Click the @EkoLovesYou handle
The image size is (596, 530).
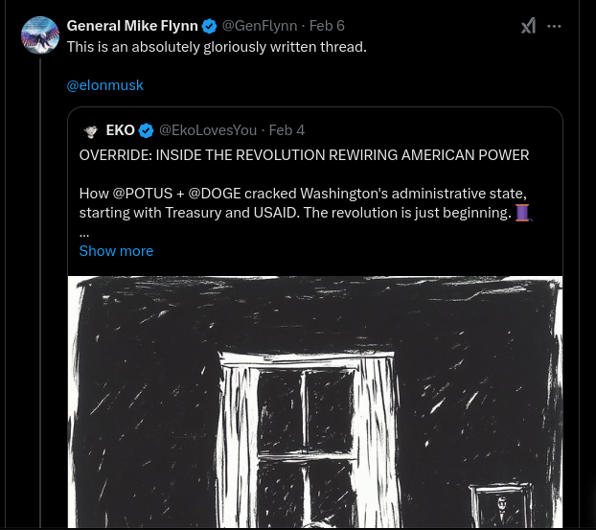[x=208, y=130]
